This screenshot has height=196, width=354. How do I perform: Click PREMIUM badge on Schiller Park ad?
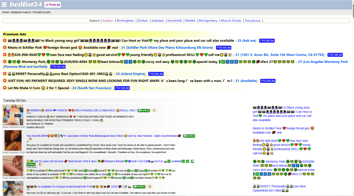click(x=223, y=48)
